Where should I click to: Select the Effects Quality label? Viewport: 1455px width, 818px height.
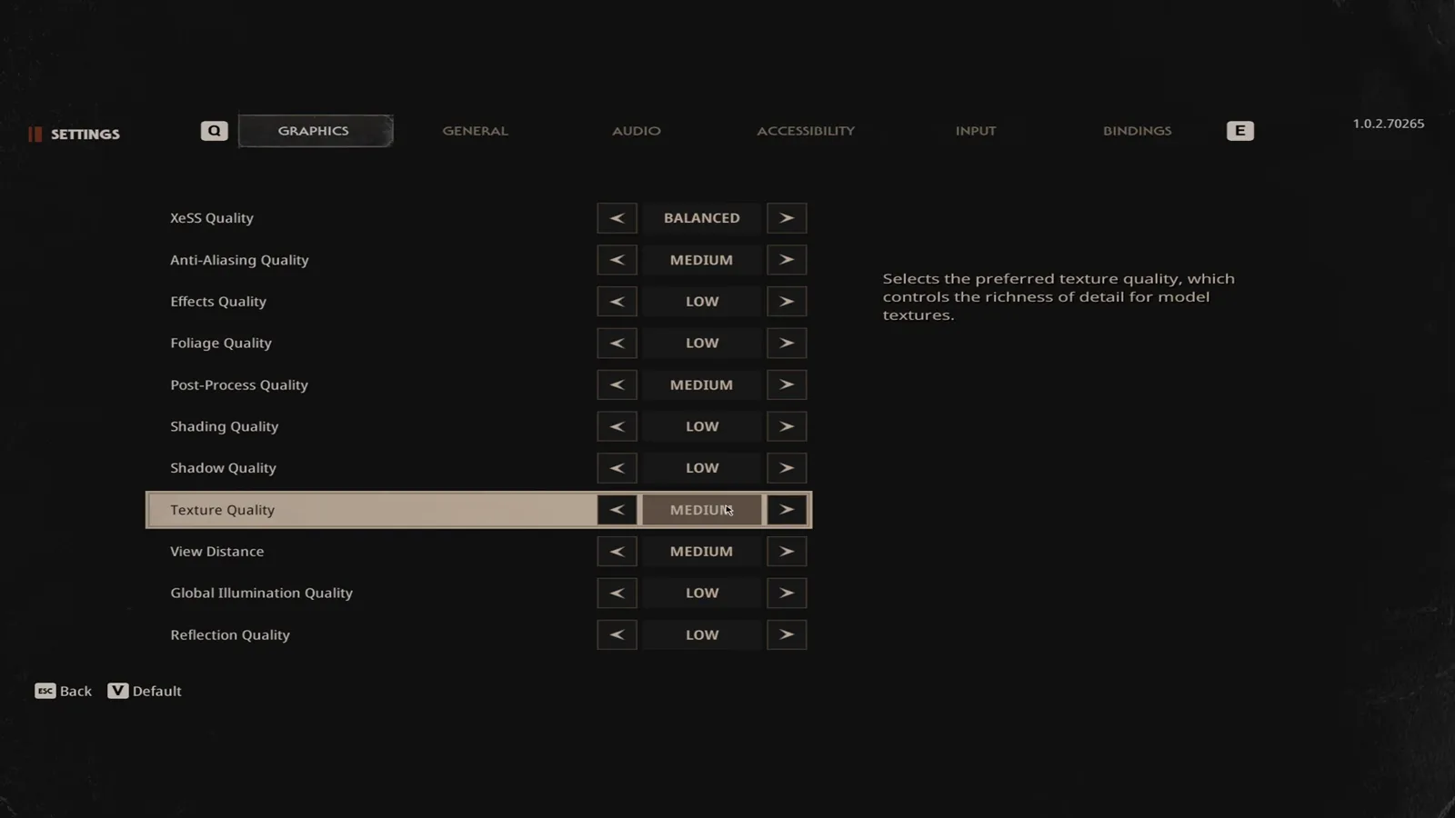coord(218,302)
